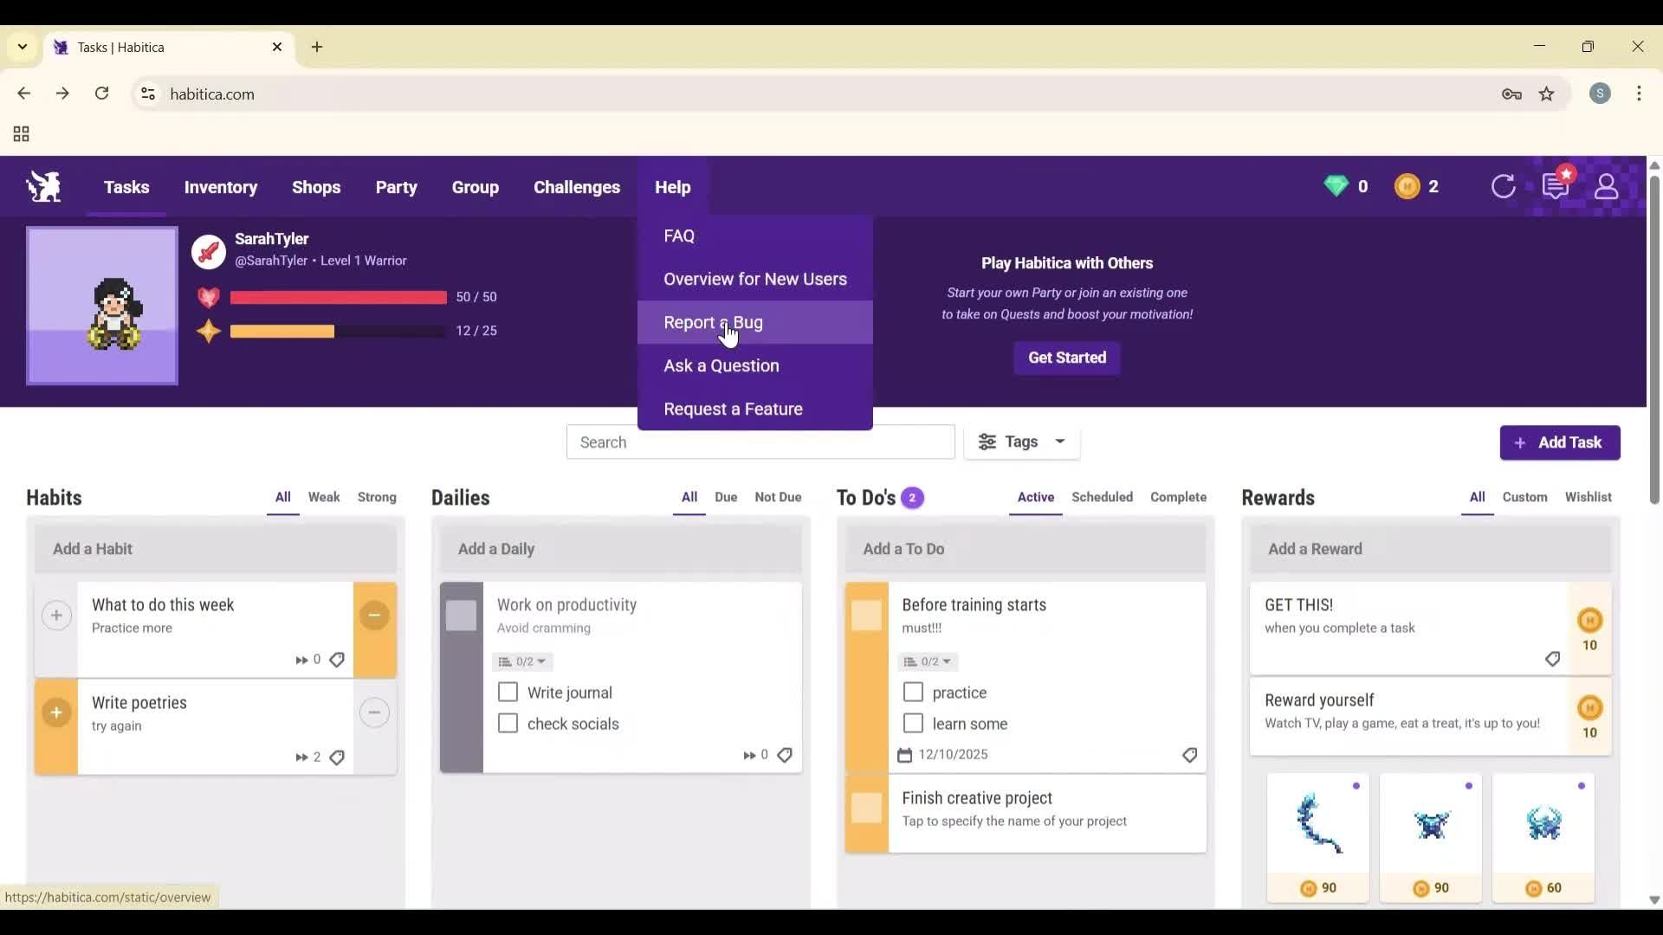Open the user avatar menu
This screenshot has height=935, width=1663.
tap(1607, 186)
